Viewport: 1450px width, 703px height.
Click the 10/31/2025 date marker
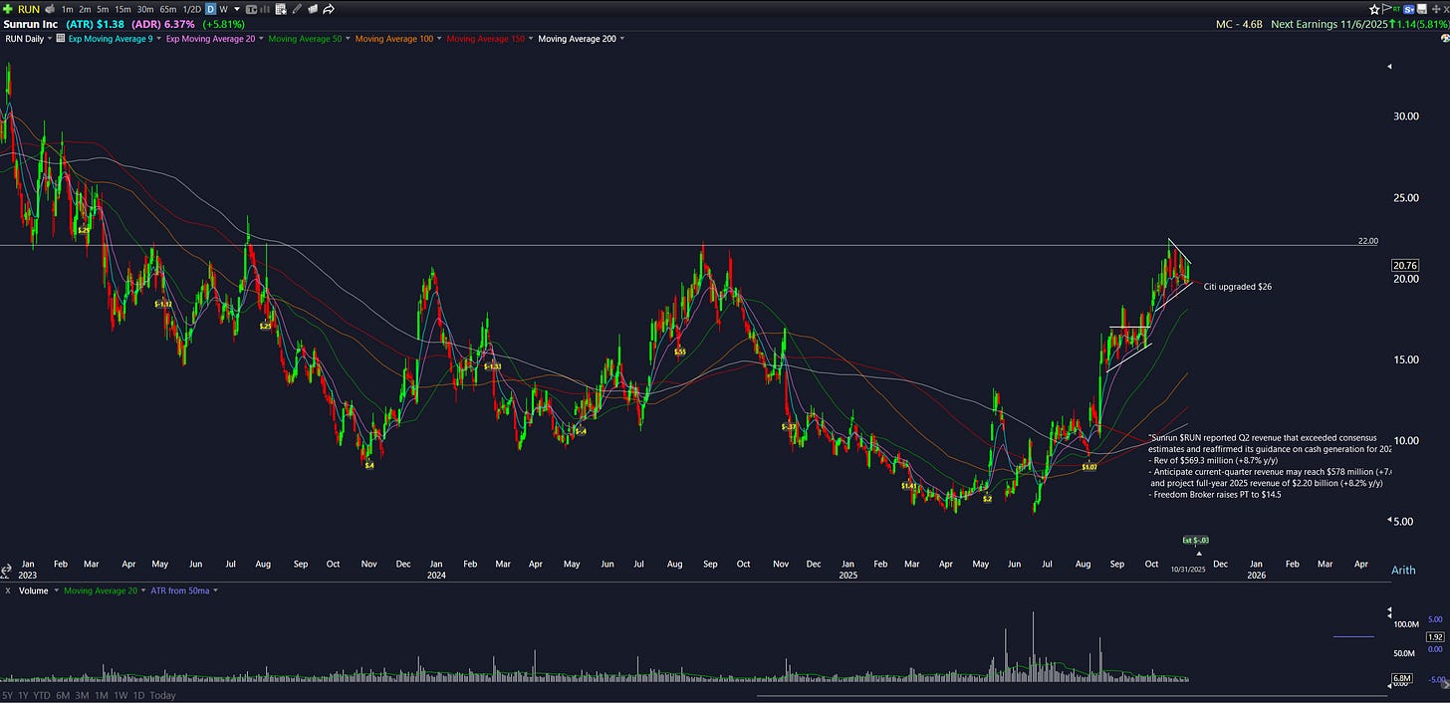1187,570
